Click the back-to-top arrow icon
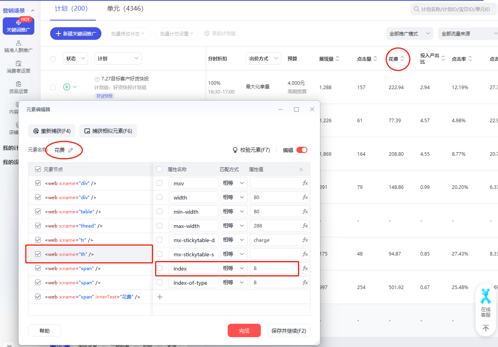Image resolution: width=498 pixels, height=347 pixels. click(x=486, y=328)
